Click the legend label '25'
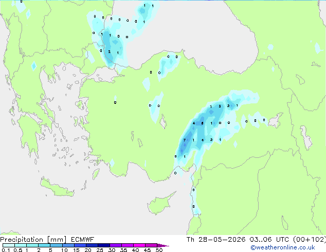This screenshot has height=252, width=326. click(100, 250)
